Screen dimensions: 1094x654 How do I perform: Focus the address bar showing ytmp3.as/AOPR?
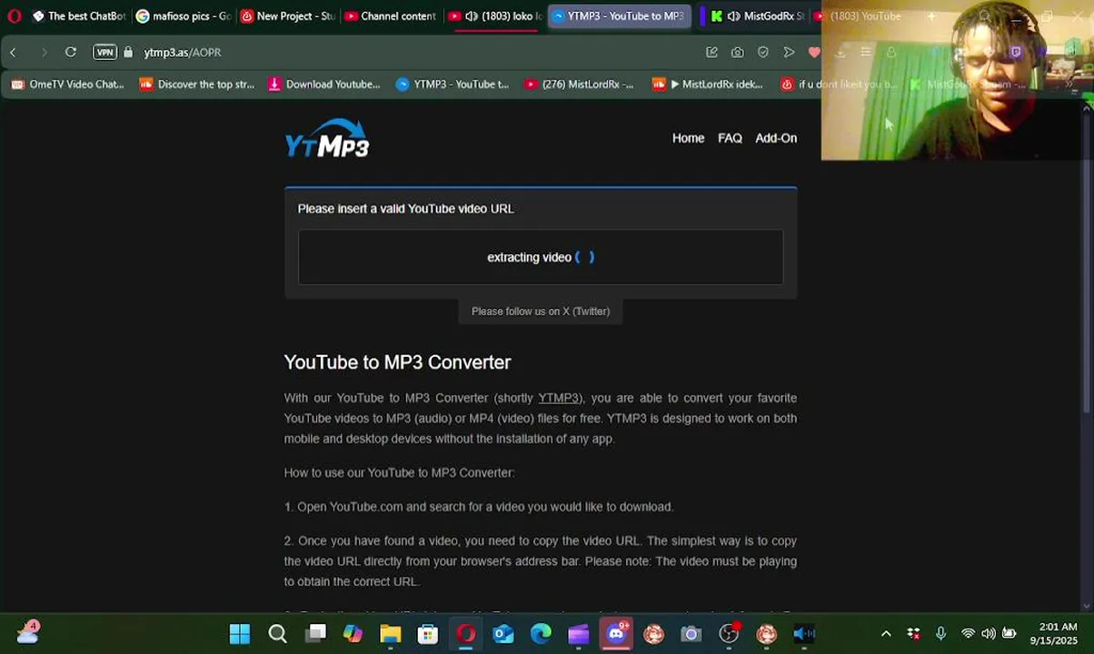pyautogui.click(x=183, y=53)
